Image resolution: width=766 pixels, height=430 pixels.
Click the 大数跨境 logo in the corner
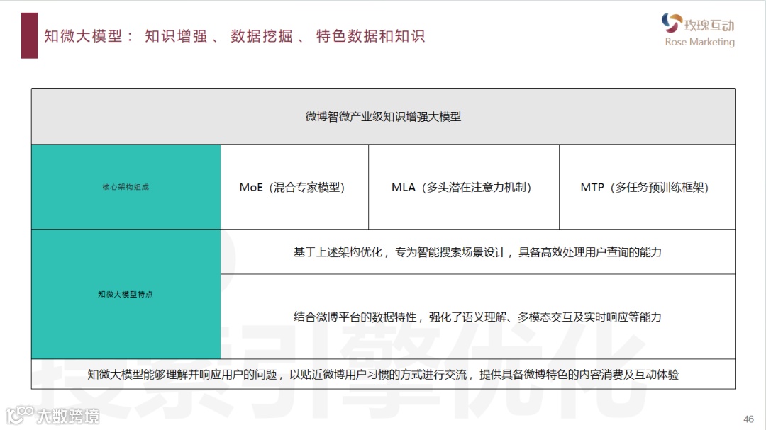[52, 415]
